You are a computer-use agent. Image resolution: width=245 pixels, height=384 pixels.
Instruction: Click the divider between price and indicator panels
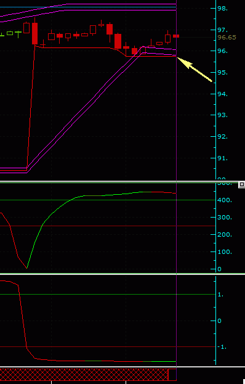click(x=122, y=182)
